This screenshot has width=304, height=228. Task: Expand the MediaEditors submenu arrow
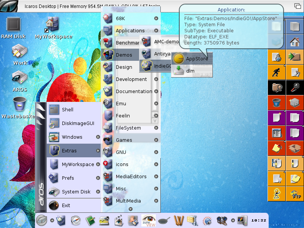click(x=156, y=176)
